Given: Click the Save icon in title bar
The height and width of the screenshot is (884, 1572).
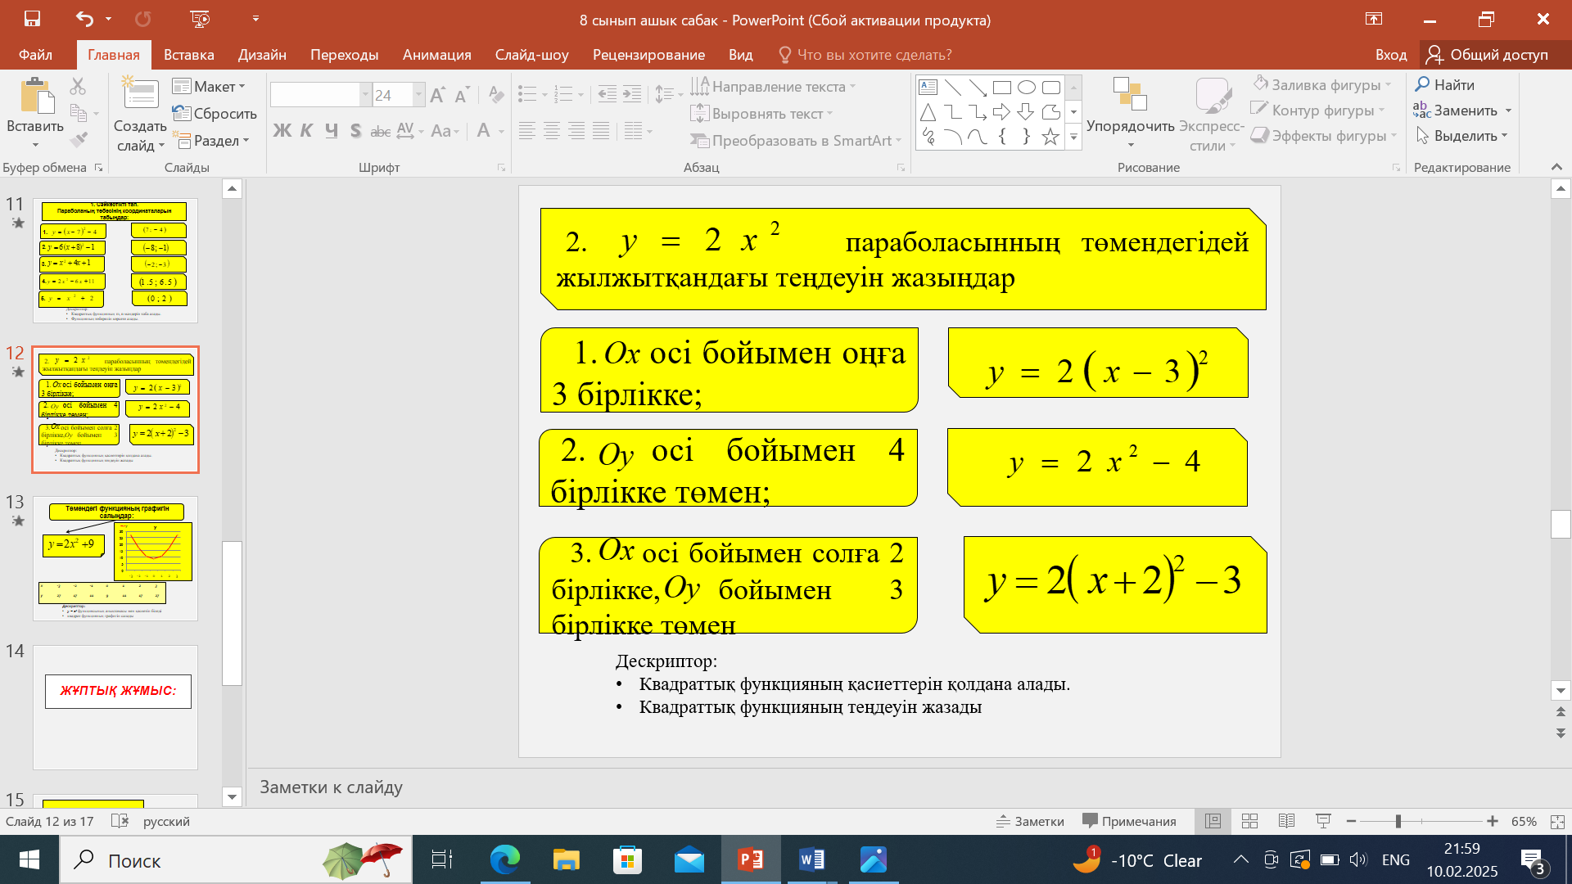Looking at the screenshot, I should 32,19.
